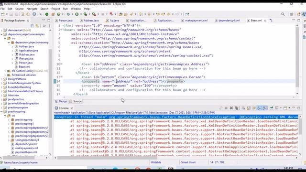Open the File menu
This screenshot has width=306, height=172.
[x=2, y=9]
